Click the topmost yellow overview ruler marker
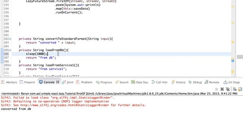Image resolution: width=243 pixels, height=136 pixels. (233, 6)
